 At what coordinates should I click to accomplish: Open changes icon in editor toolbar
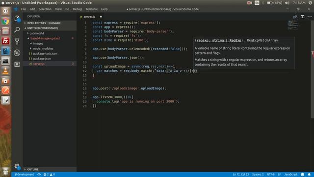295,17
